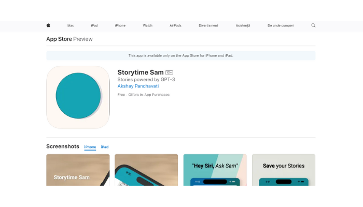363x207 pixels.
Task: Open the Watch menu item
Action: 147,26
